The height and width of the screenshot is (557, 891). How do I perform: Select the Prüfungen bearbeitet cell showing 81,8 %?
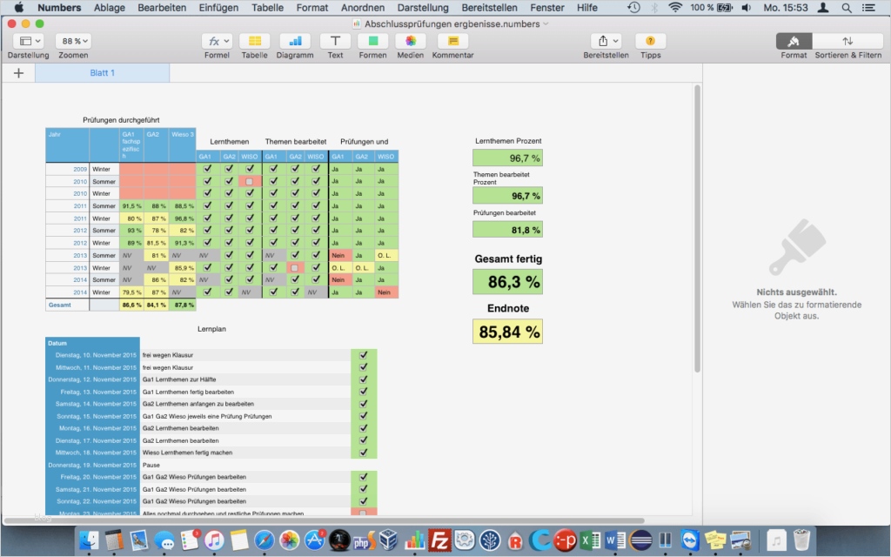coord(507,230)
